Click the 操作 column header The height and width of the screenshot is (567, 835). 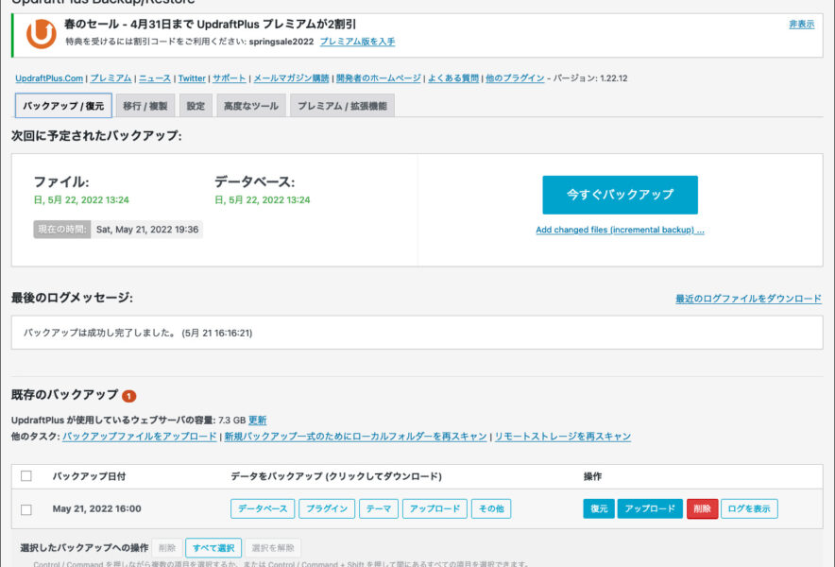pyautogui.click(x=592, y=476)
